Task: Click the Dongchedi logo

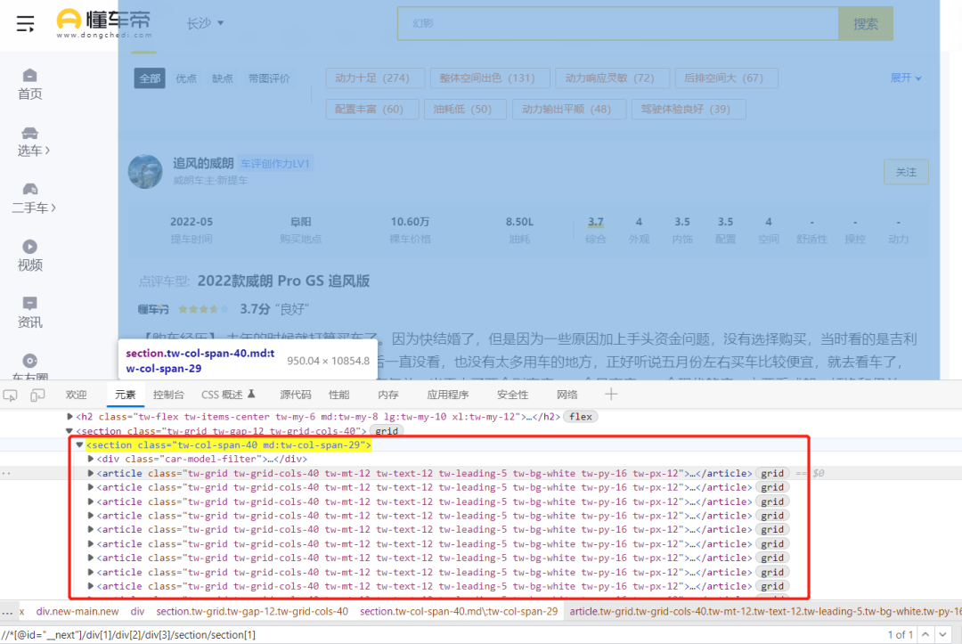Action: (103, 23)
